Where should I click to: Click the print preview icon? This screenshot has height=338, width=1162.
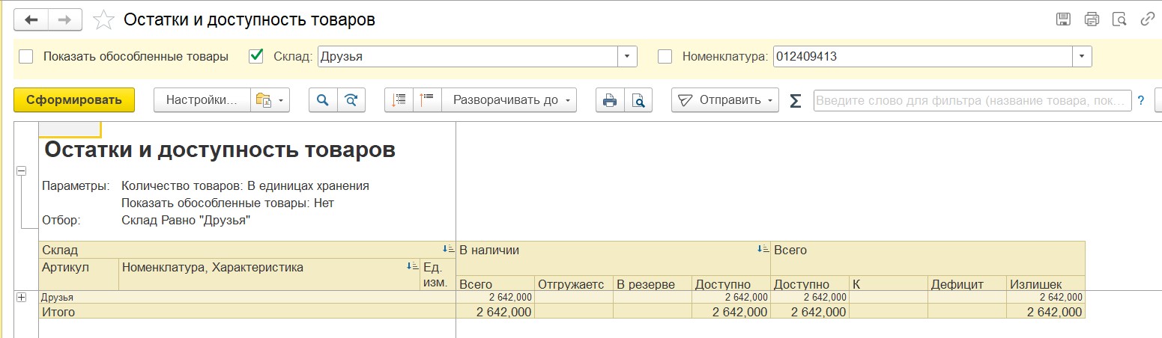pyautogui.click(x=638, y=100)
